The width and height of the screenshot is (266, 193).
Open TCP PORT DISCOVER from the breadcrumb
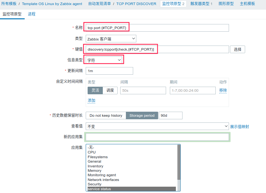click(136, 4)
